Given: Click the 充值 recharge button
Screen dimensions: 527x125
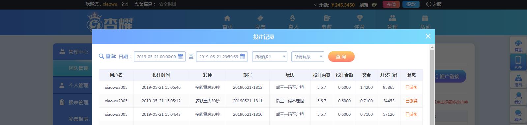Looking at the screenshot, I should pyautogui.click(x=391, y=4).
